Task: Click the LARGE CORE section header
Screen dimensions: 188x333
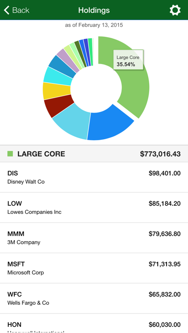Action: click(x=94, y=154)
